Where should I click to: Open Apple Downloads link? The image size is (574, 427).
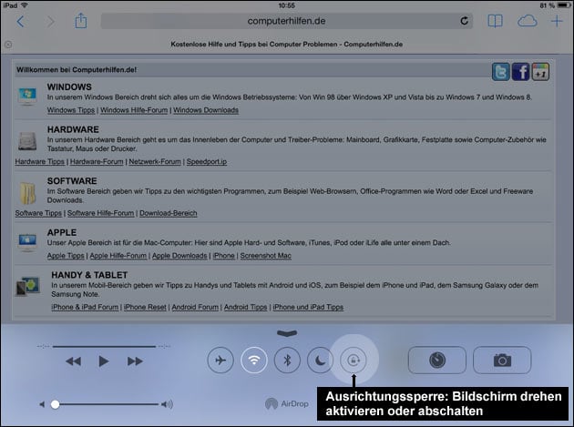coord(179,256)
